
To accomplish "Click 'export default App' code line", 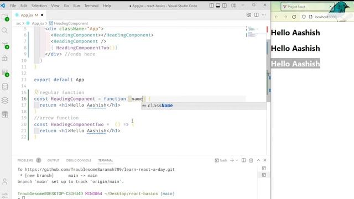I will click(59, 80).
